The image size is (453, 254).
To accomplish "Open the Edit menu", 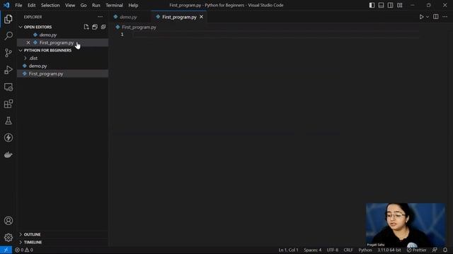I will pyautogui.click(x=31, y=5).
